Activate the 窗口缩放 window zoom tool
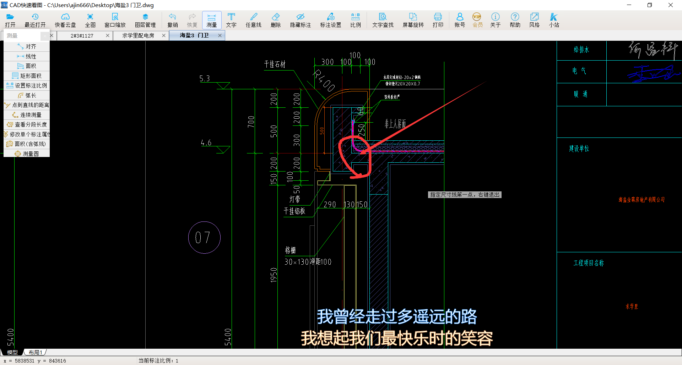Image resolution: width=682 pixels, height=365 pixels. click(x=115, y=20)
